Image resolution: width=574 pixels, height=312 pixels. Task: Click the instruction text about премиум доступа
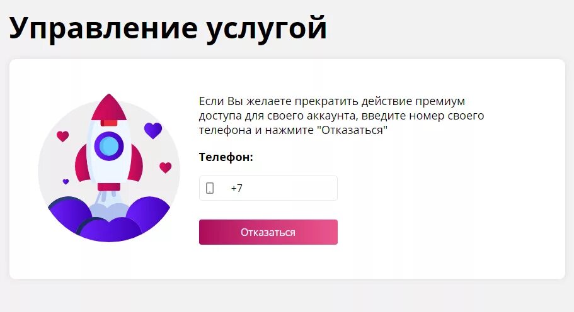click(x=341, y=116)
